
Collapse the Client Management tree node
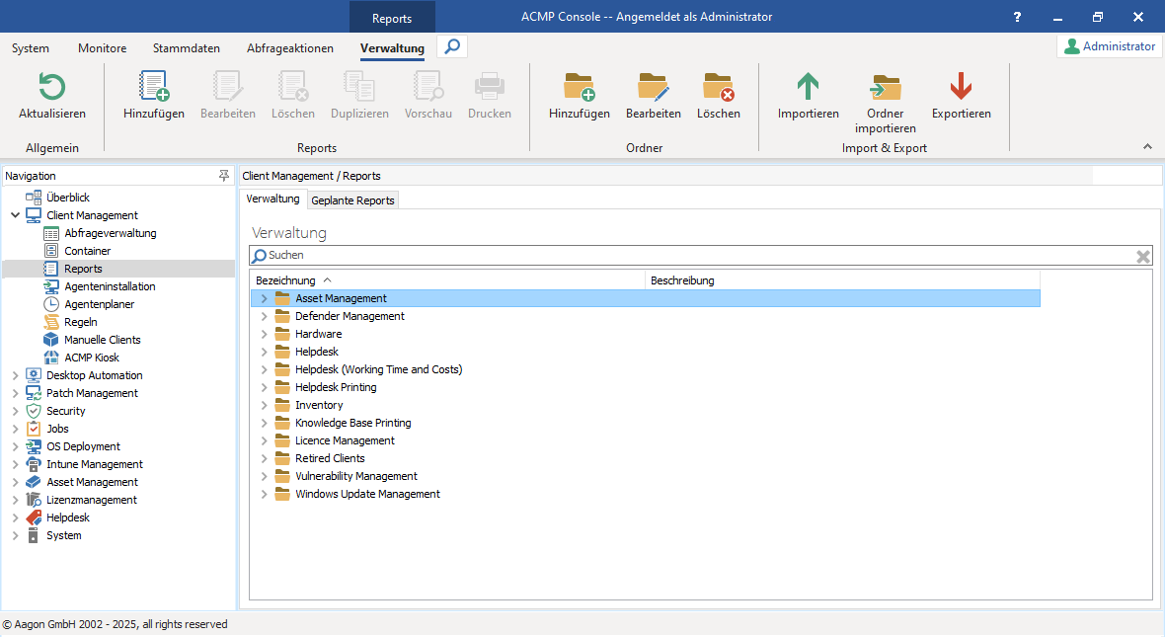coord(15,215)
